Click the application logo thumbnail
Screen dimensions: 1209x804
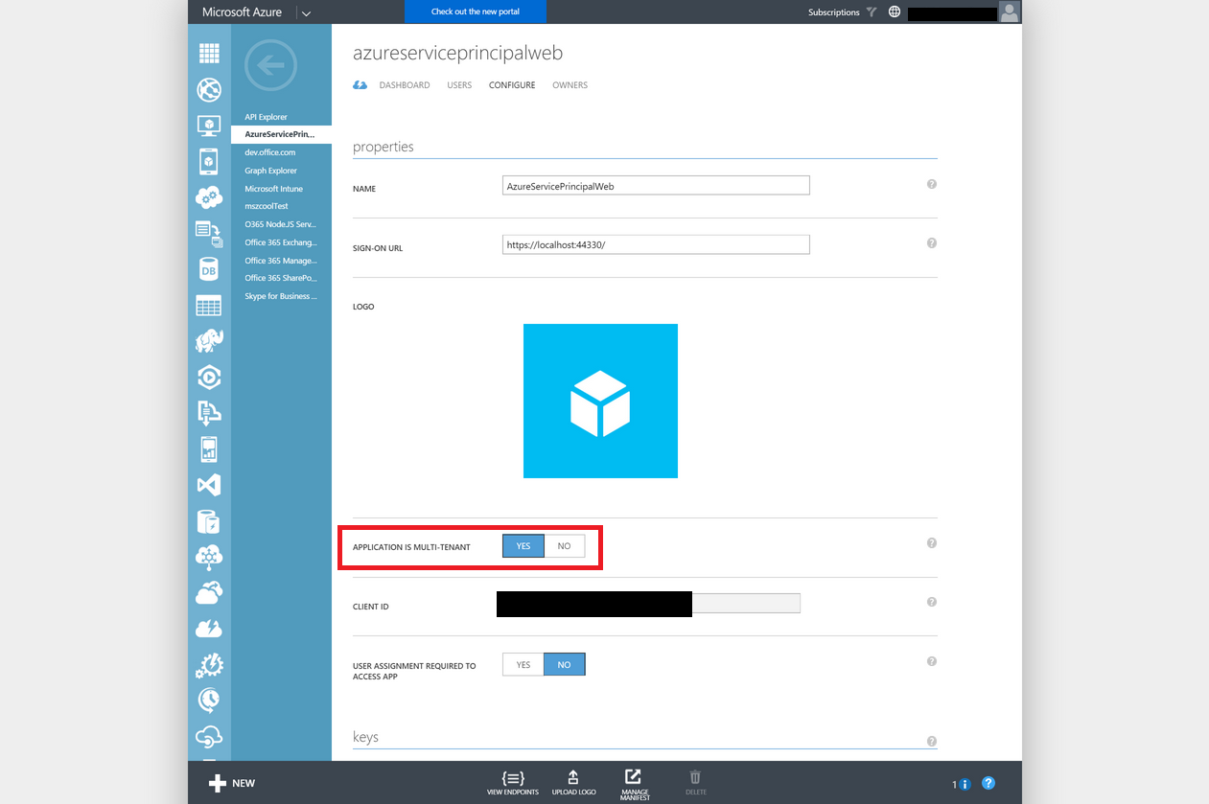point(600,401)
